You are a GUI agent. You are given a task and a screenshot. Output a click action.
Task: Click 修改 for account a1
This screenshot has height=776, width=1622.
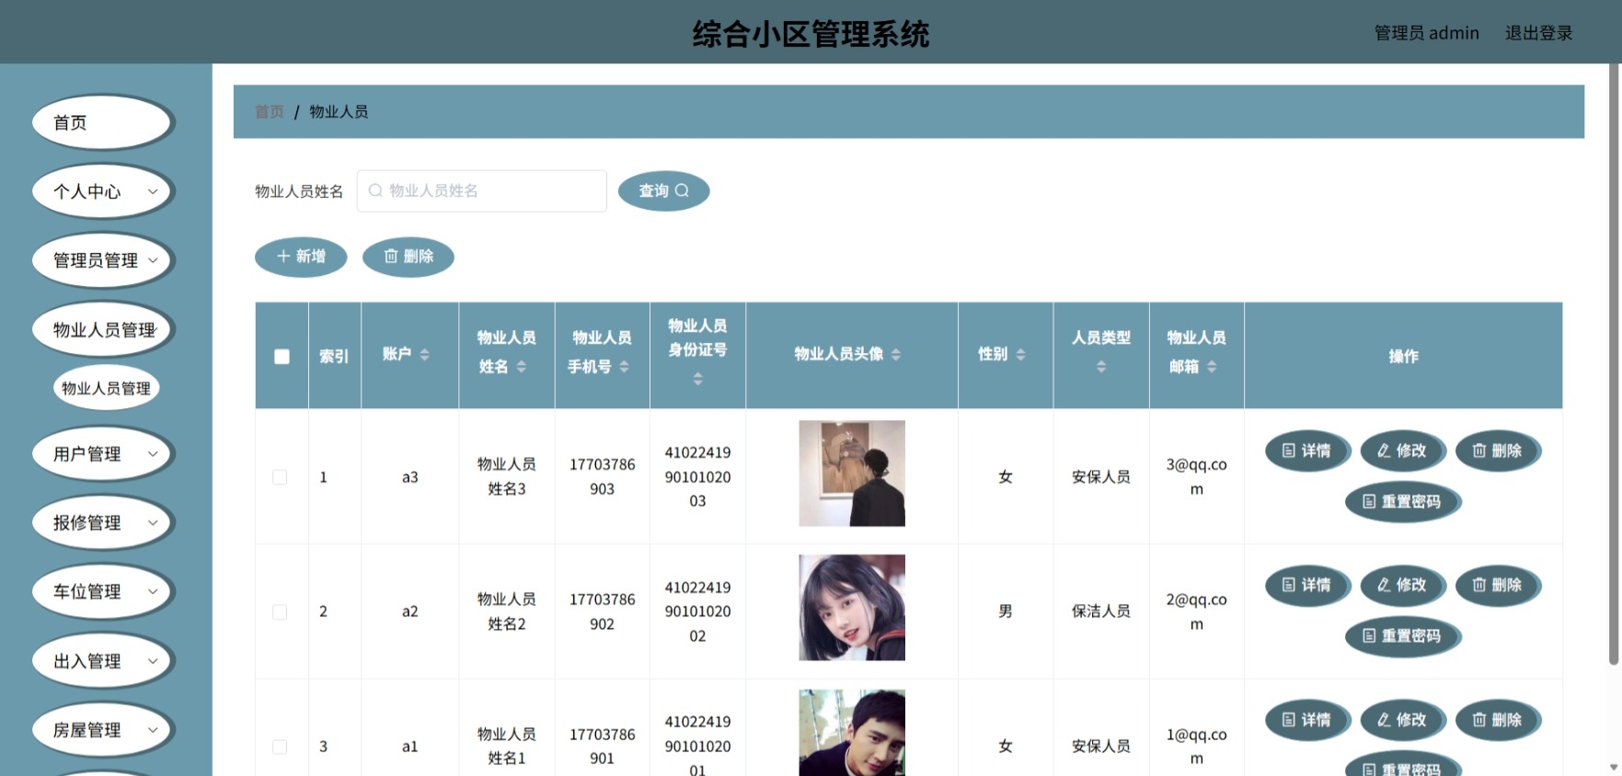click(1402, 720)
